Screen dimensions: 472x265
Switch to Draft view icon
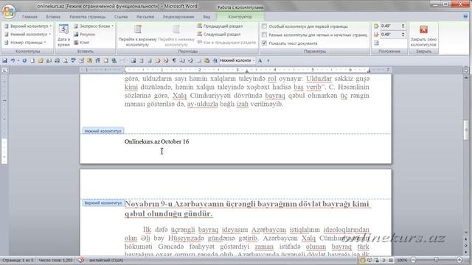click(390, 261)
